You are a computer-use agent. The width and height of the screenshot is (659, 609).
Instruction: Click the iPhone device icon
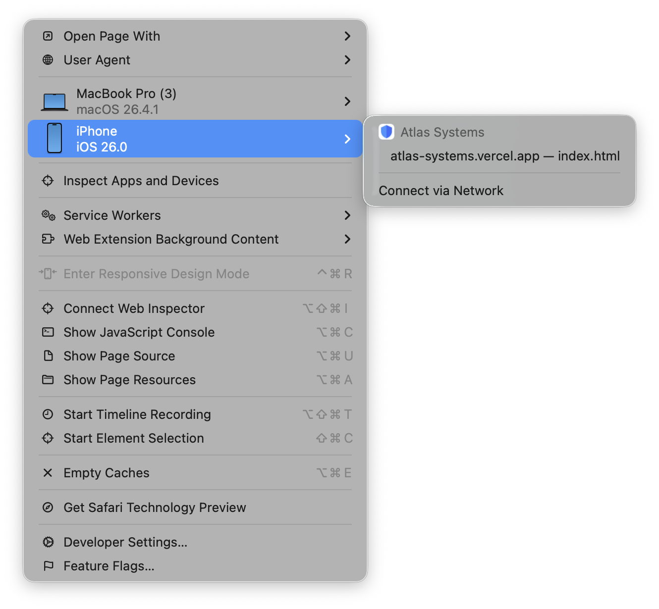point(55,139)
